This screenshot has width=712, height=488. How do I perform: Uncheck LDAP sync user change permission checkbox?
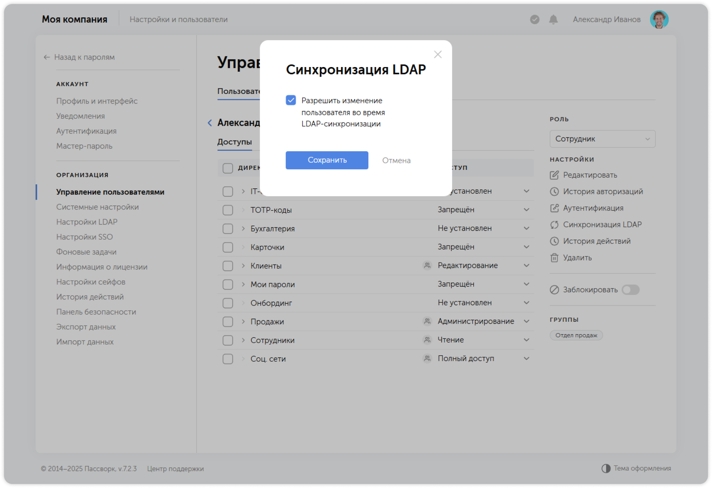291,100
